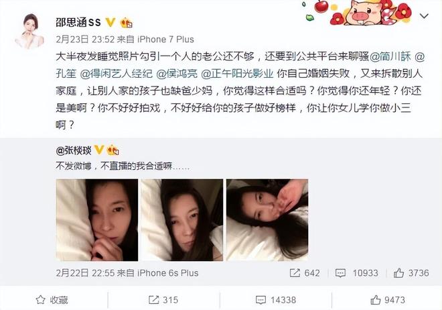View the second selfie thumbnail
Image resolution: width=442 pixels, height=310 pixels.
pos(182,220)
